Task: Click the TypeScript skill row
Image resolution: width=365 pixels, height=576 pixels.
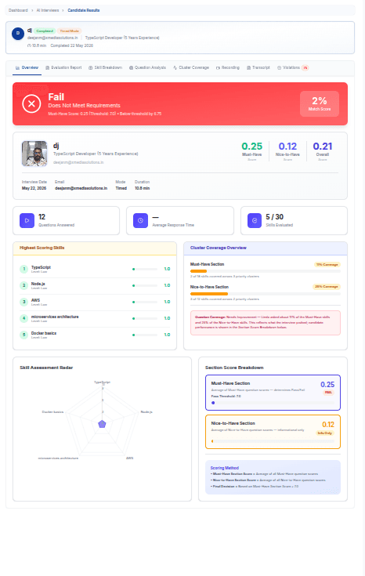Action: [x=95, y=269]
